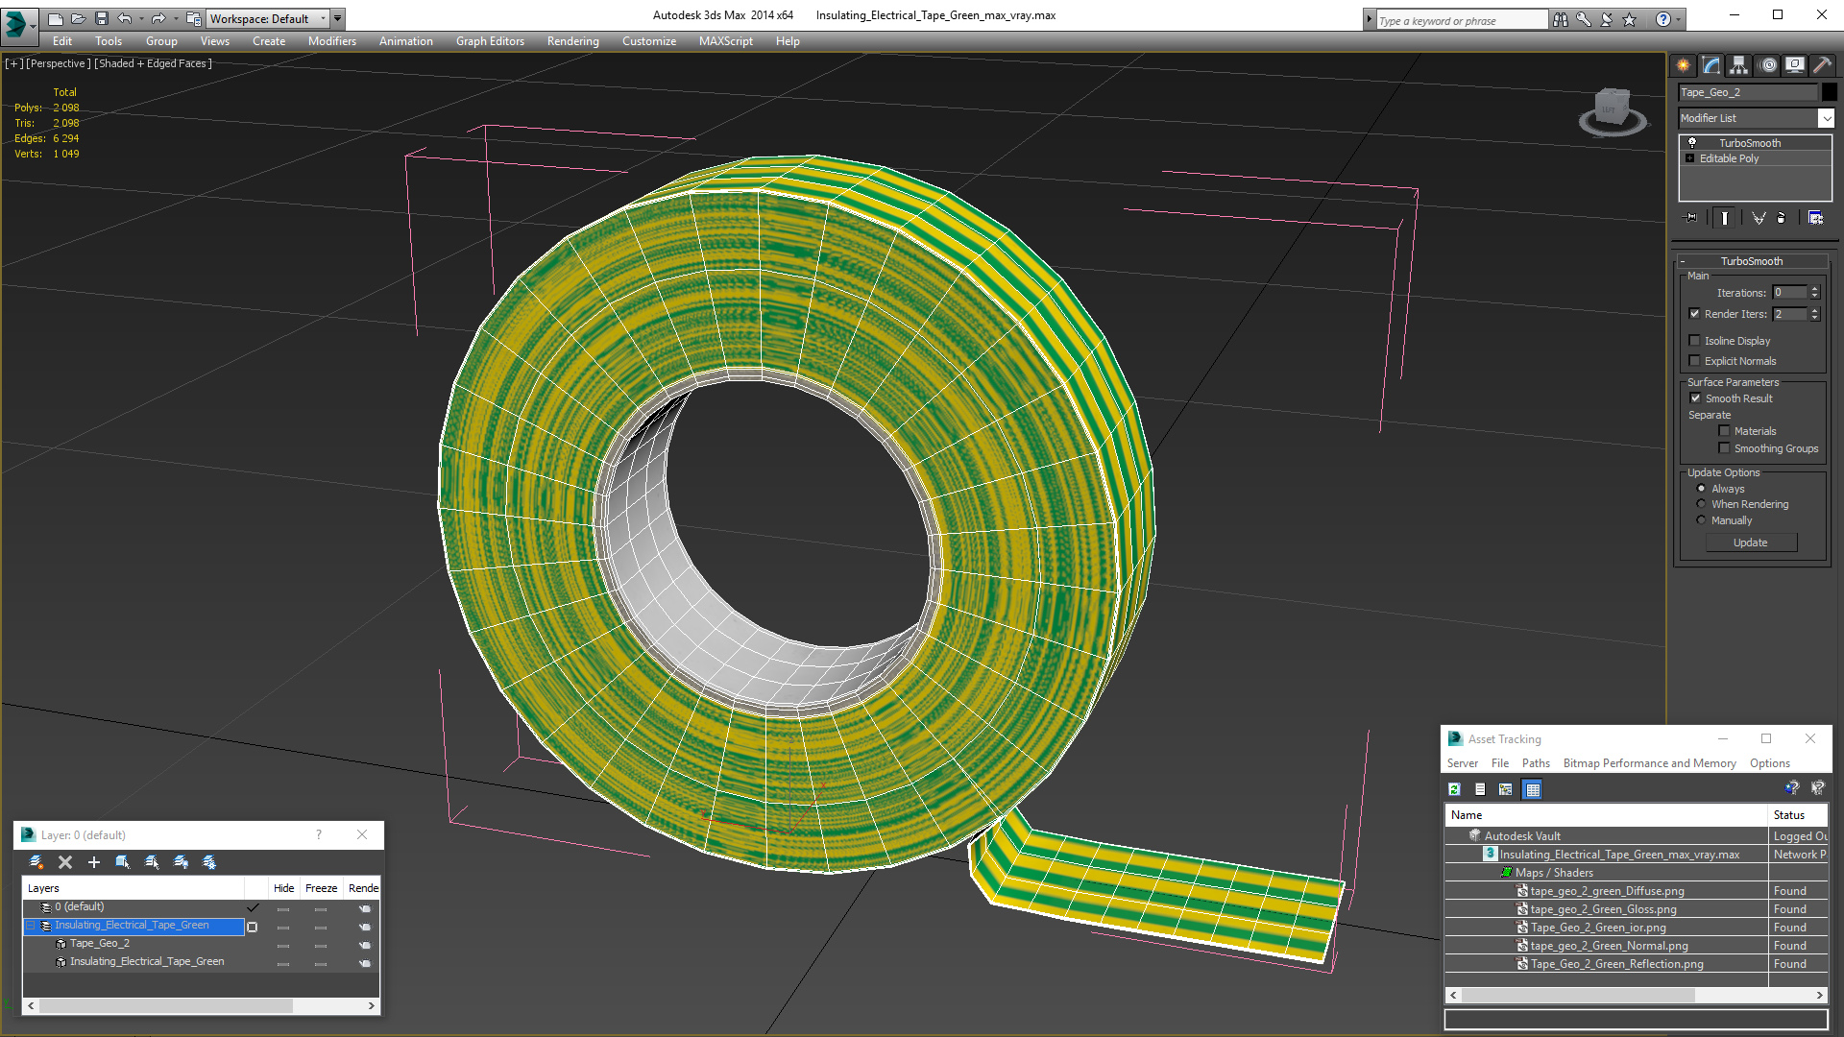Viewport: 1844px width, 1037px height.
Task: Click the New Scene toolbar icon
Action: pos(56,18)
